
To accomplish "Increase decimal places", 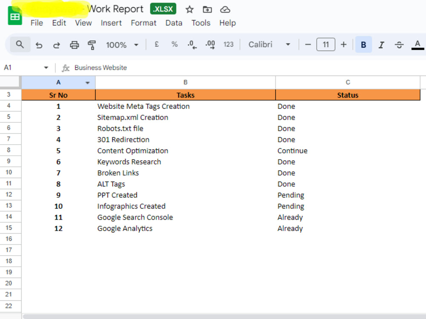I will (210, 45).
